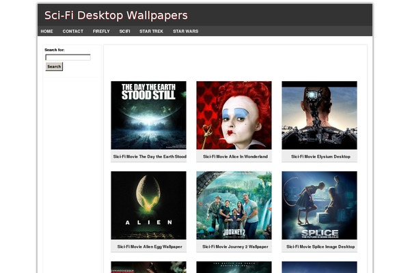Open the Sci-Fi Desktop Wallpapers site title

tap(116, 16)
